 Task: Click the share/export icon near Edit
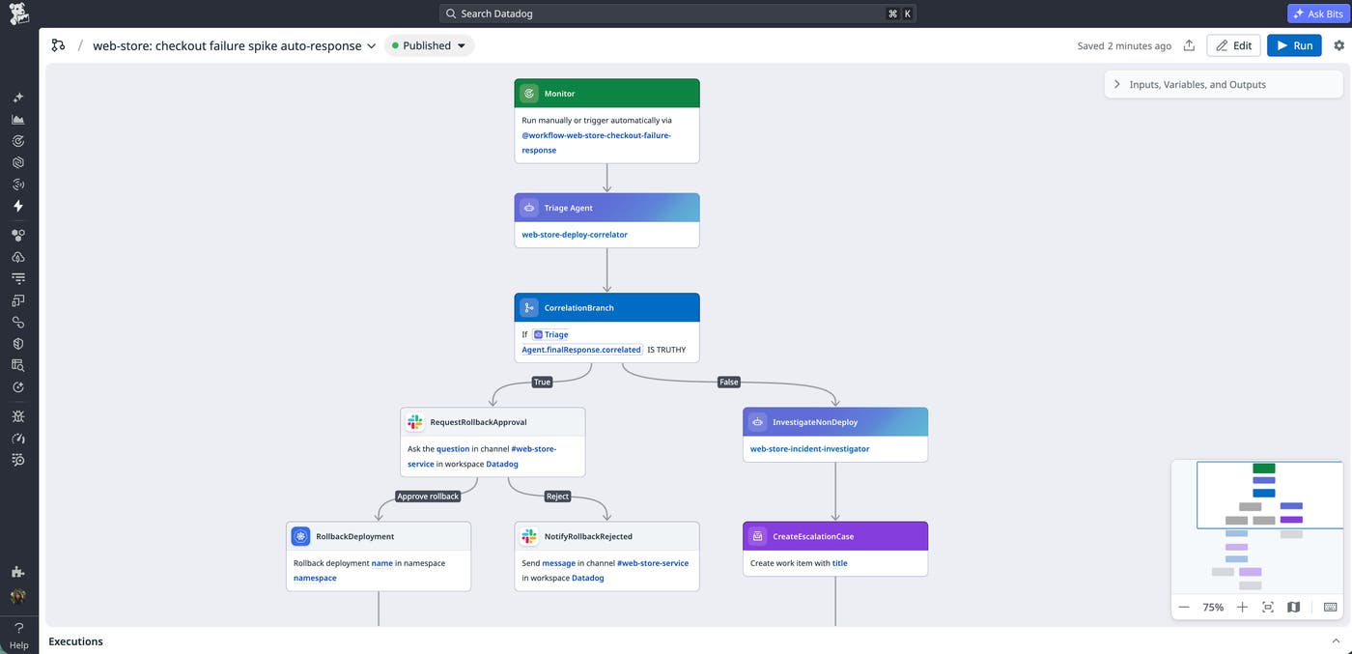[1189, 45]
